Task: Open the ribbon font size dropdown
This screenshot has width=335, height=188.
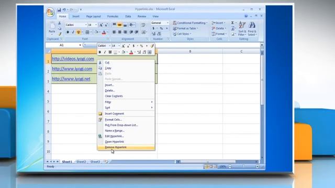Action: (x=96, y=25)
